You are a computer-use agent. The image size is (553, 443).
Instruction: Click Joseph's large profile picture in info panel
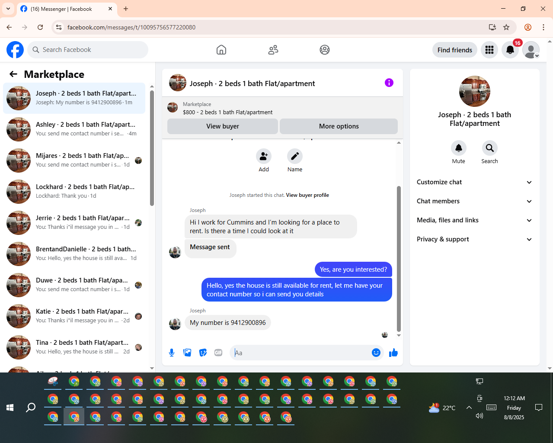[x=475, y=91]
